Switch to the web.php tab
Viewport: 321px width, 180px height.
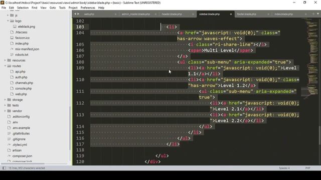[x=89, y=14]
